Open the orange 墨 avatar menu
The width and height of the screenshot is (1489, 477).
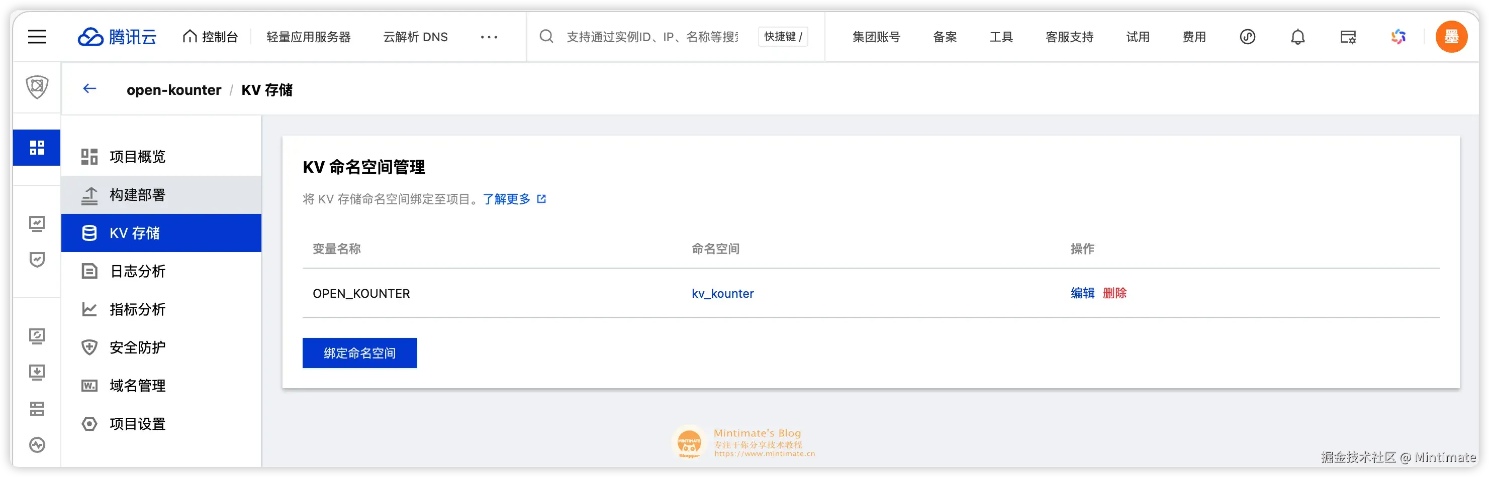[1451, 36]
